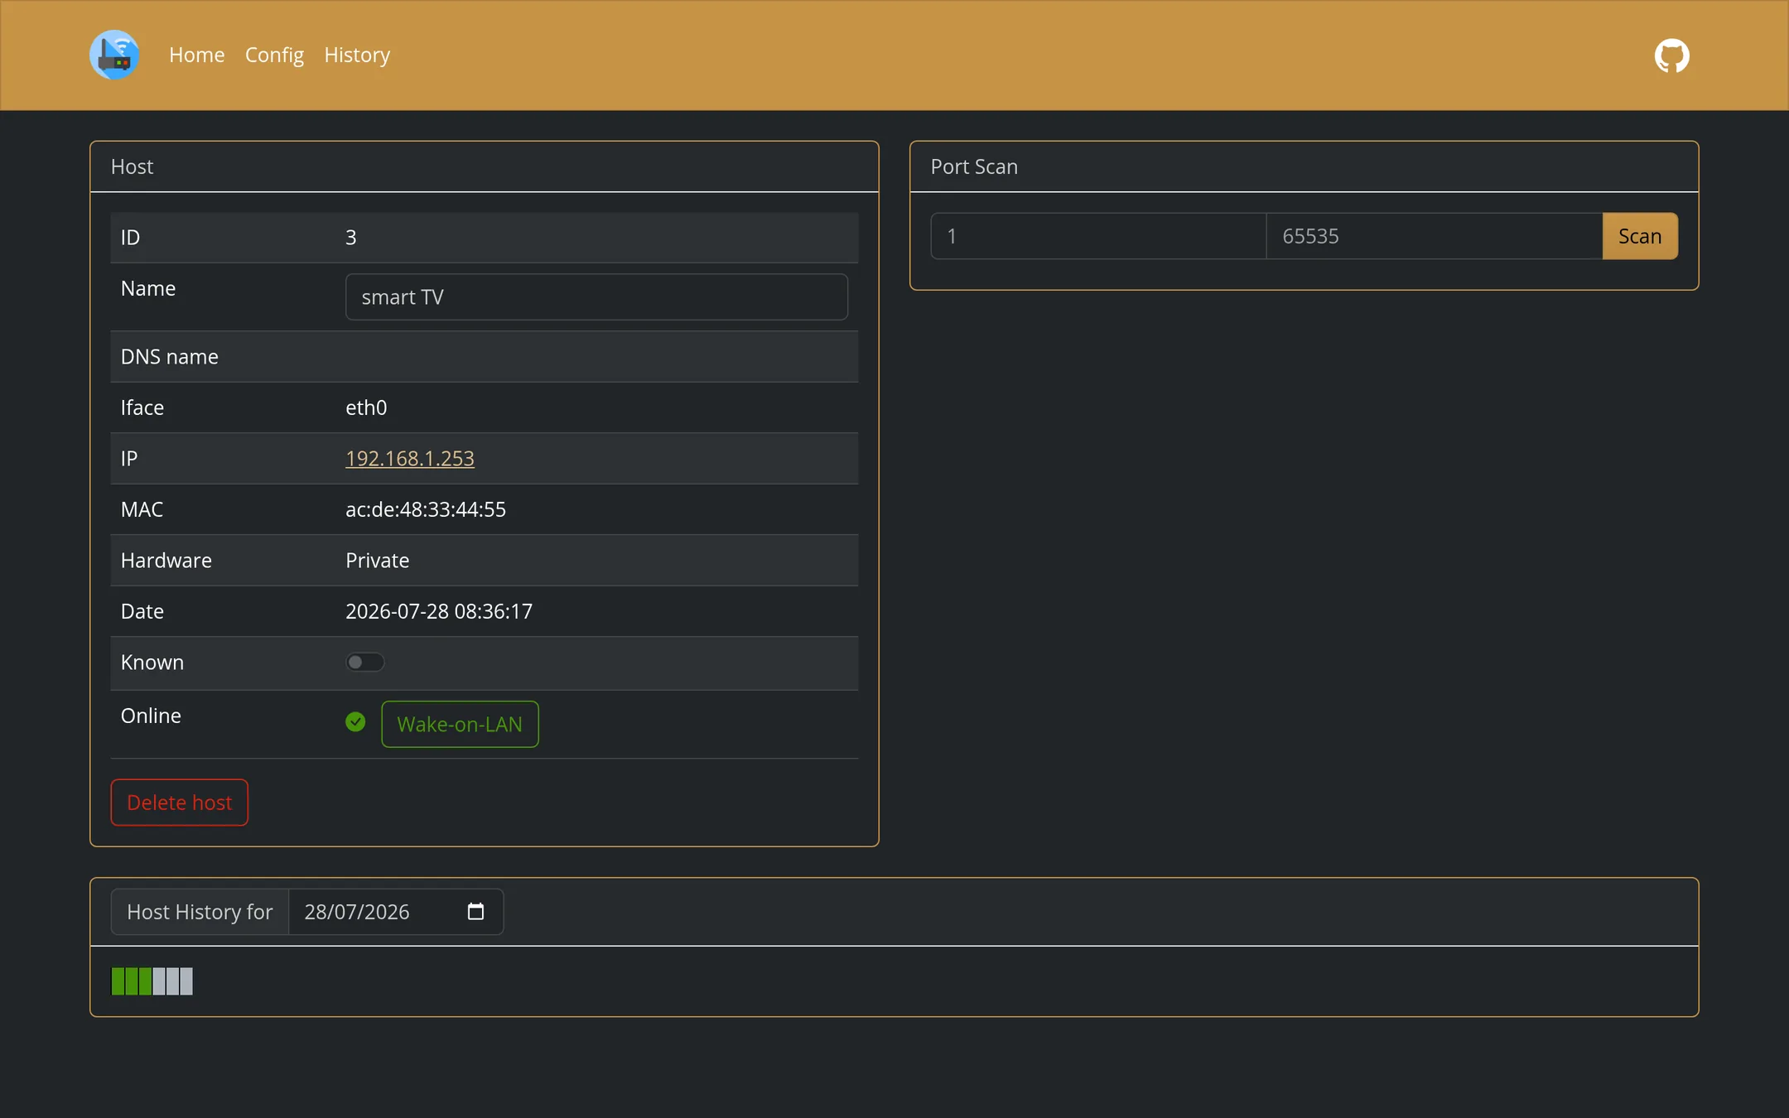Open the Home menu item

point(197,55)
